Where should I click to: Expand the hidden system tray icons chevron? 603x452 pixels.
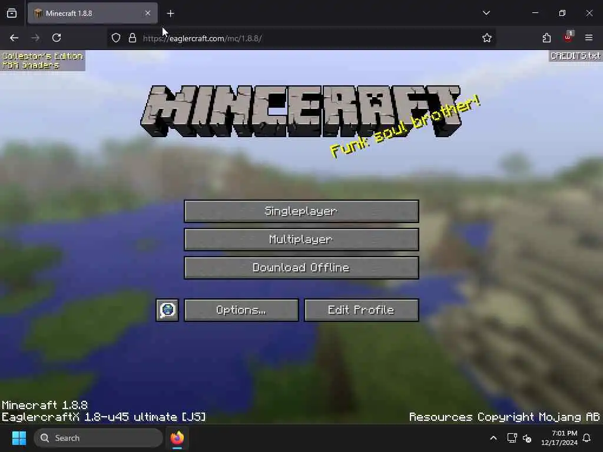pos(493,438)
